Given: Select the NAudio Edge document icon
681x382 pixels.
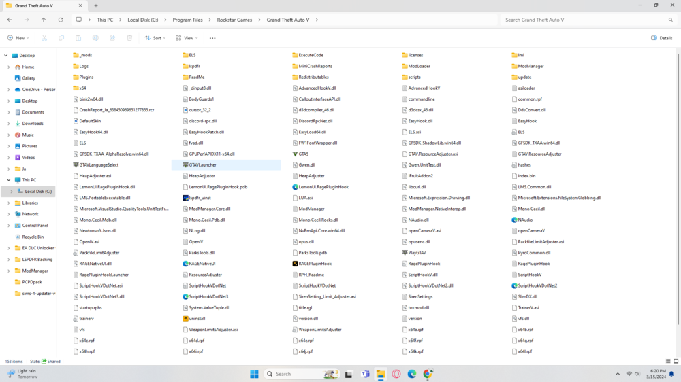Looking at the screenshot, I should (x=514, y=220).
